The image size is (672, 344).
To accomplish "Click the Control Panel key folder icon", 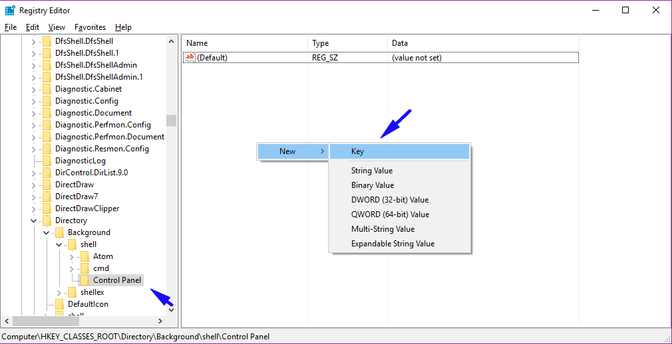I will [84, 280].
